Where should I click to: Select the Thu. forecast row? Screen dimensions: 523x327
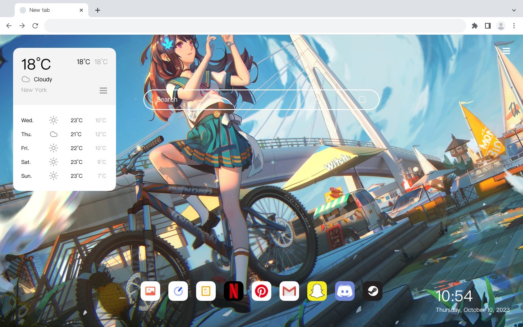65,134
